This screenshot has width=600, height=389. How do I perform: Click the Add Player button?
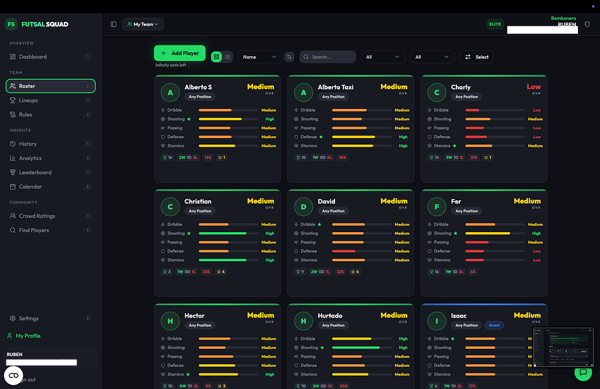[x=180, y=53]
